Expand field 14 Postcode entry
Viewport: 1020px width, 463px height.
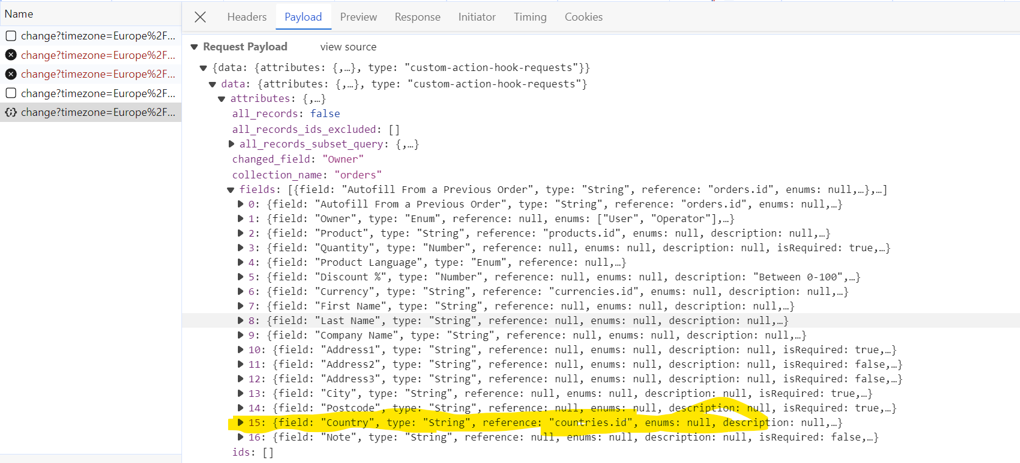(240, 408)
